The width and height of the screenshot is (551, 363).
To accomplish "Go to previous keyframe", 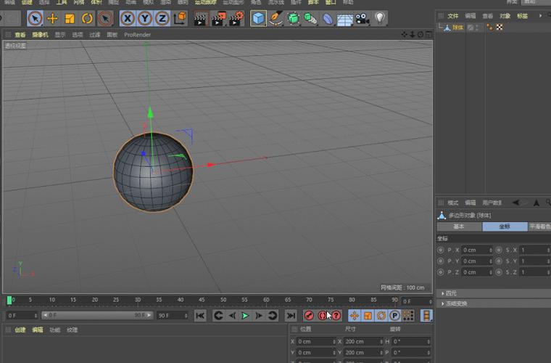I will [218, 316].
